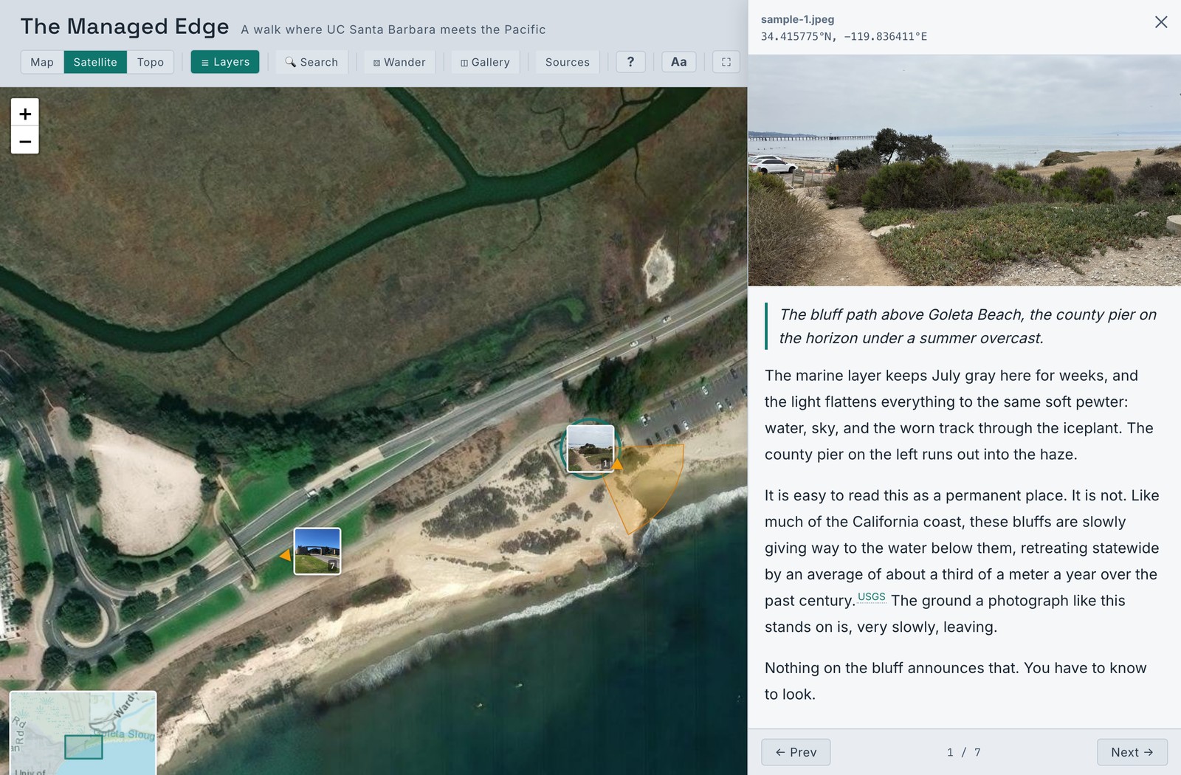This screenshot has height=775, width=1181.
Task: Switch basemap to Topo
Action: 151,62
